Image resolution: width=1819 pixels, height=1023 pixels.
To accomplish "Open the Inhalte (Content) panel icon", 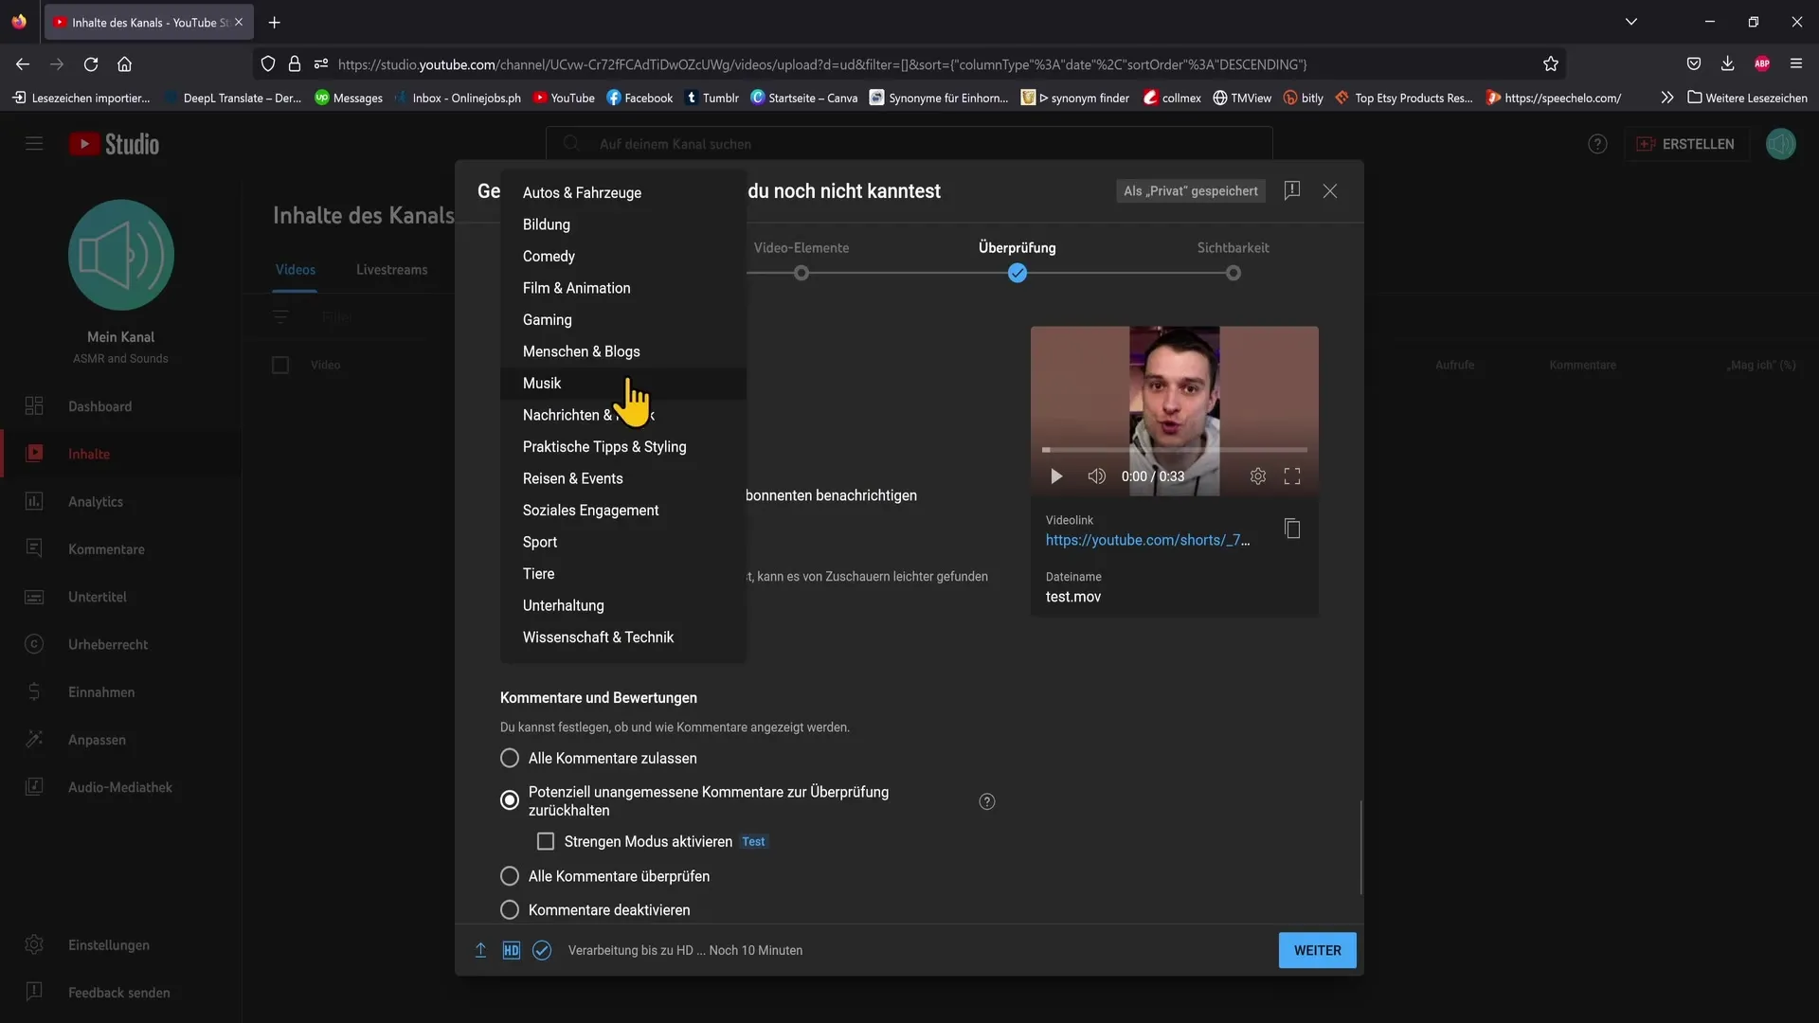I will [x=34, y=454].
